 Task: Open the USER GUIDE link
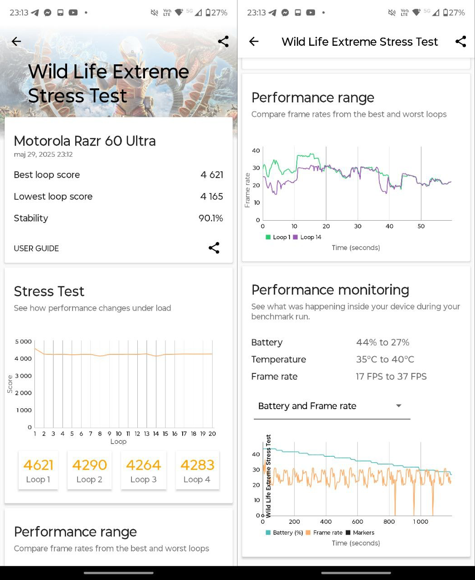36,248
